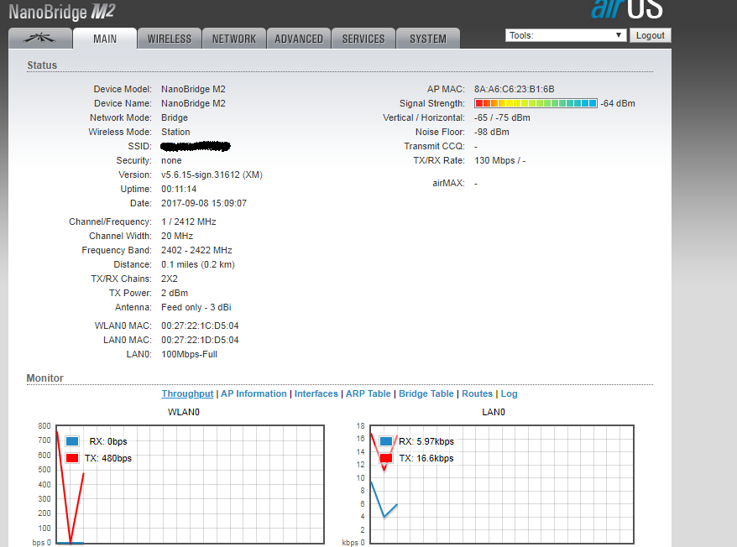Click the Frequency Band value 2402 - 2422 MHz

(x=196, y=251)
